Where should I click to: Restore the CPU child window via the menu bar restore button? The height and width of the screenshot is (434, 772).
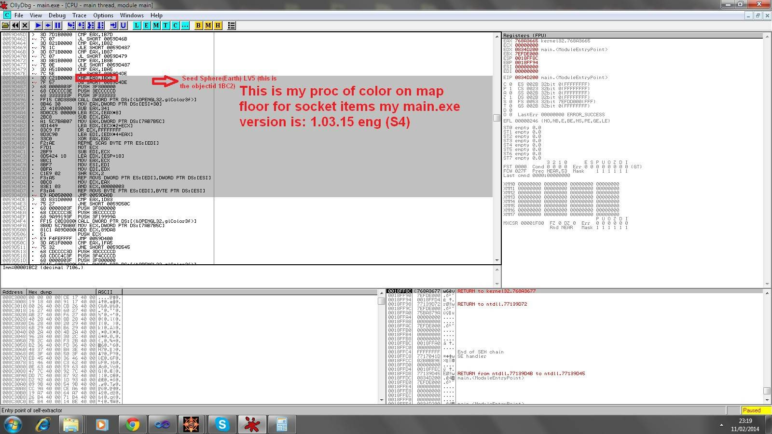758,15
